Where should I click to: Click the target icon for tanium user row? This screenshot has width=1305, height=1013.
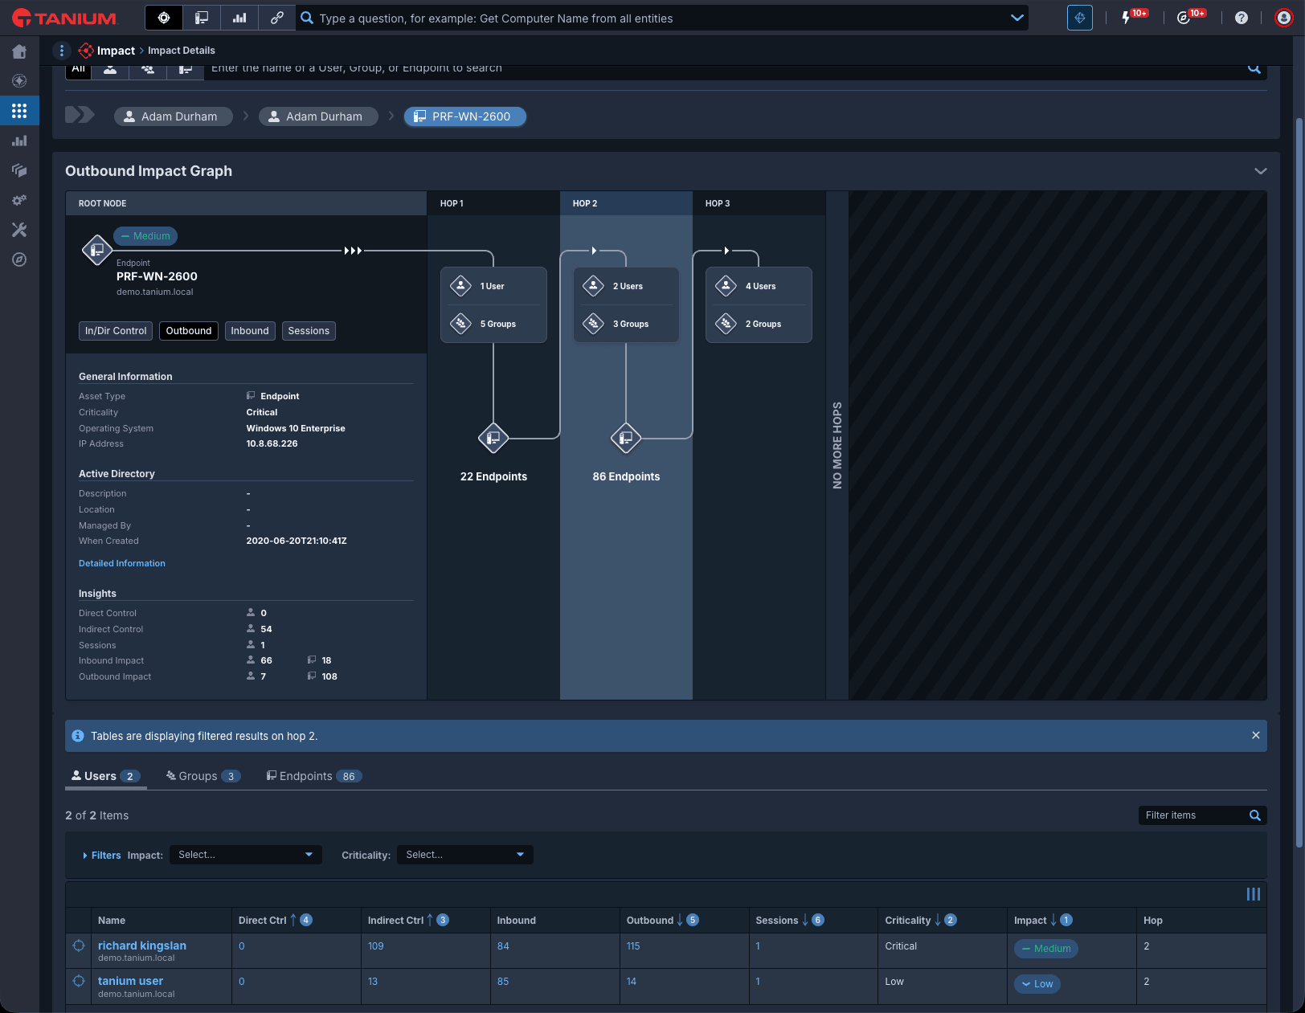79,981
